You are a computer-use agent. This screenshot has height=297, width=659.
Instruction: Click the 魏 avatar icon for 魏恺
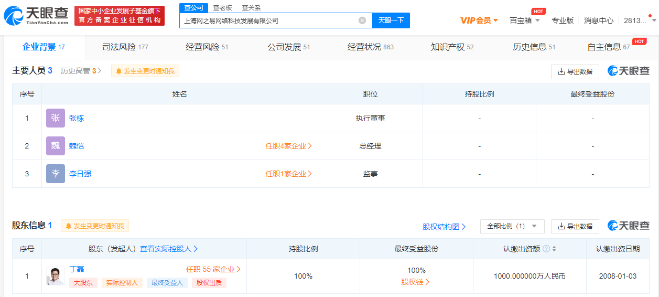pyautogui.click(x=56, y=146)
